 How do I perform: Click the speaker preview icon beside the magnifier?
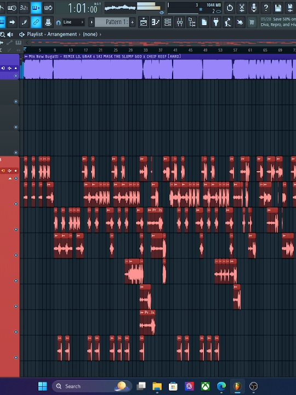click(x=10, y=34)
